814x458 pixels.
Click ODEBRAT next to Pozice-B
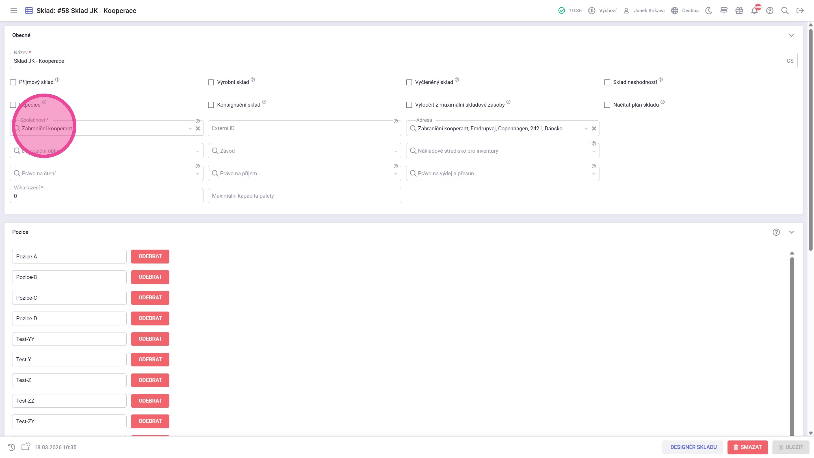point(150,277)
